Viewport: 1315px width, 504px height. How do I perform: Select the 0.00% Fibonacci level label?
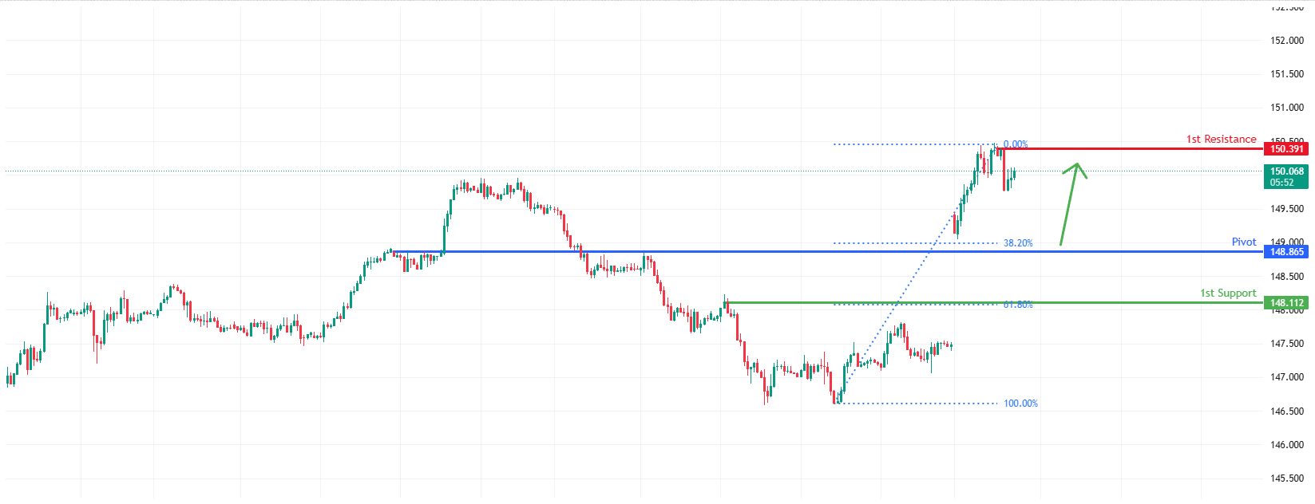(x=1016, y=144)
